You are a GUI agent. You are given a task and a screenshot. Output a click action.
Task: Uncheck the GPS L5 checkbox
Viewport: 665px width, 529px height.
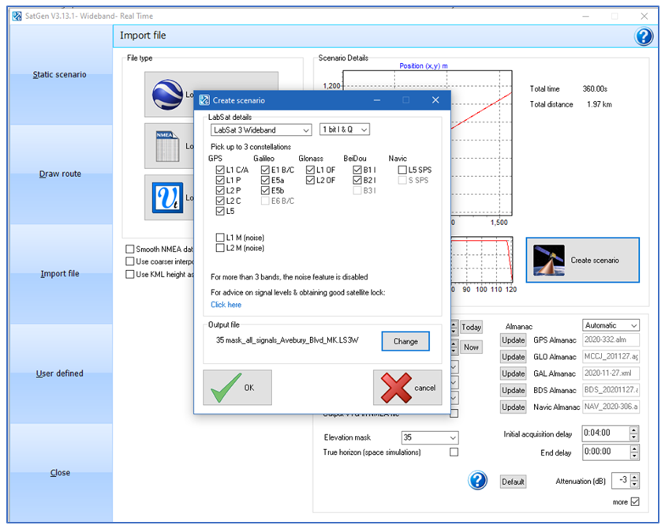220,211
